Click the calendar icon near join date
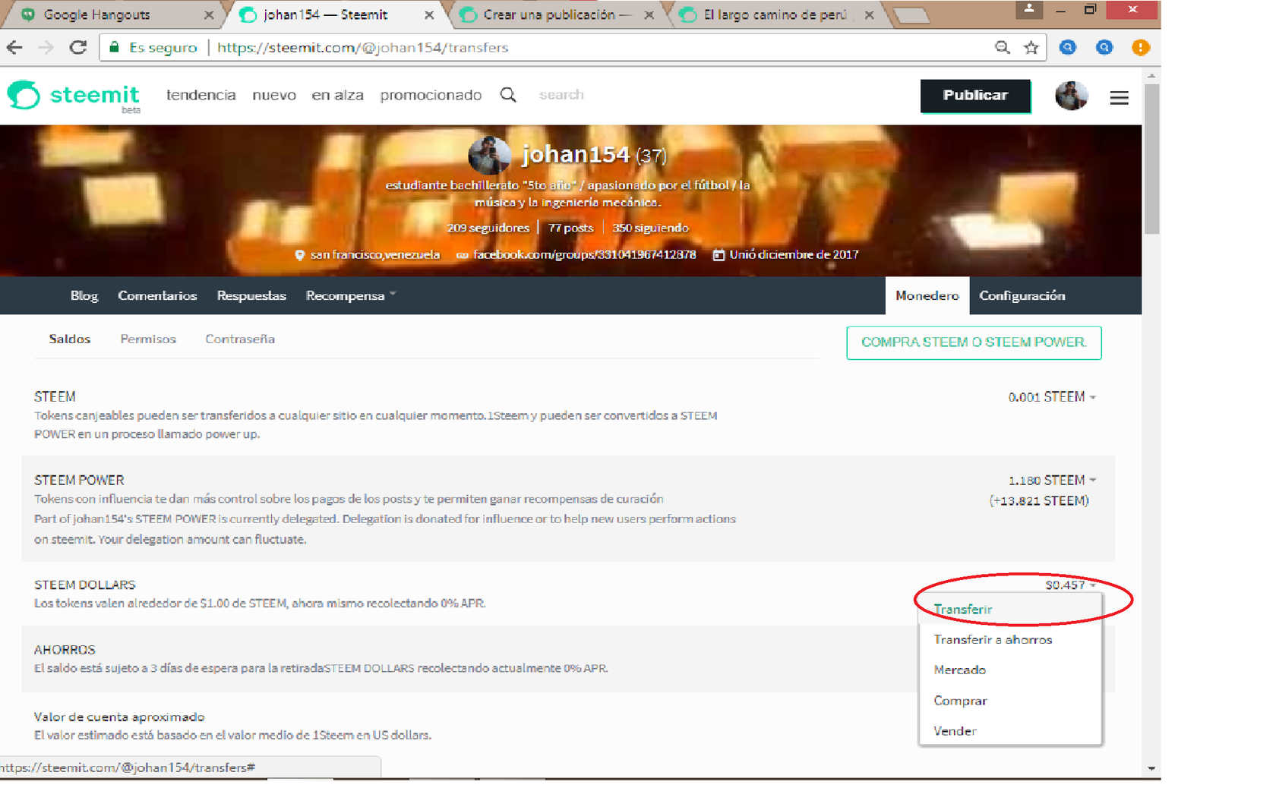This screenshot has width=1276, height=785. tap(719, 255)
